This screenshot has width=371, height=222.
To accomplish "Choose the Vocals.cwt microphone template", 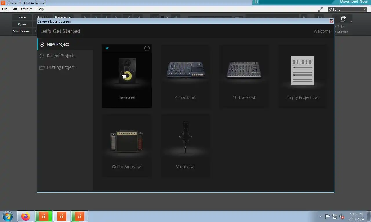I will [185, 145].
